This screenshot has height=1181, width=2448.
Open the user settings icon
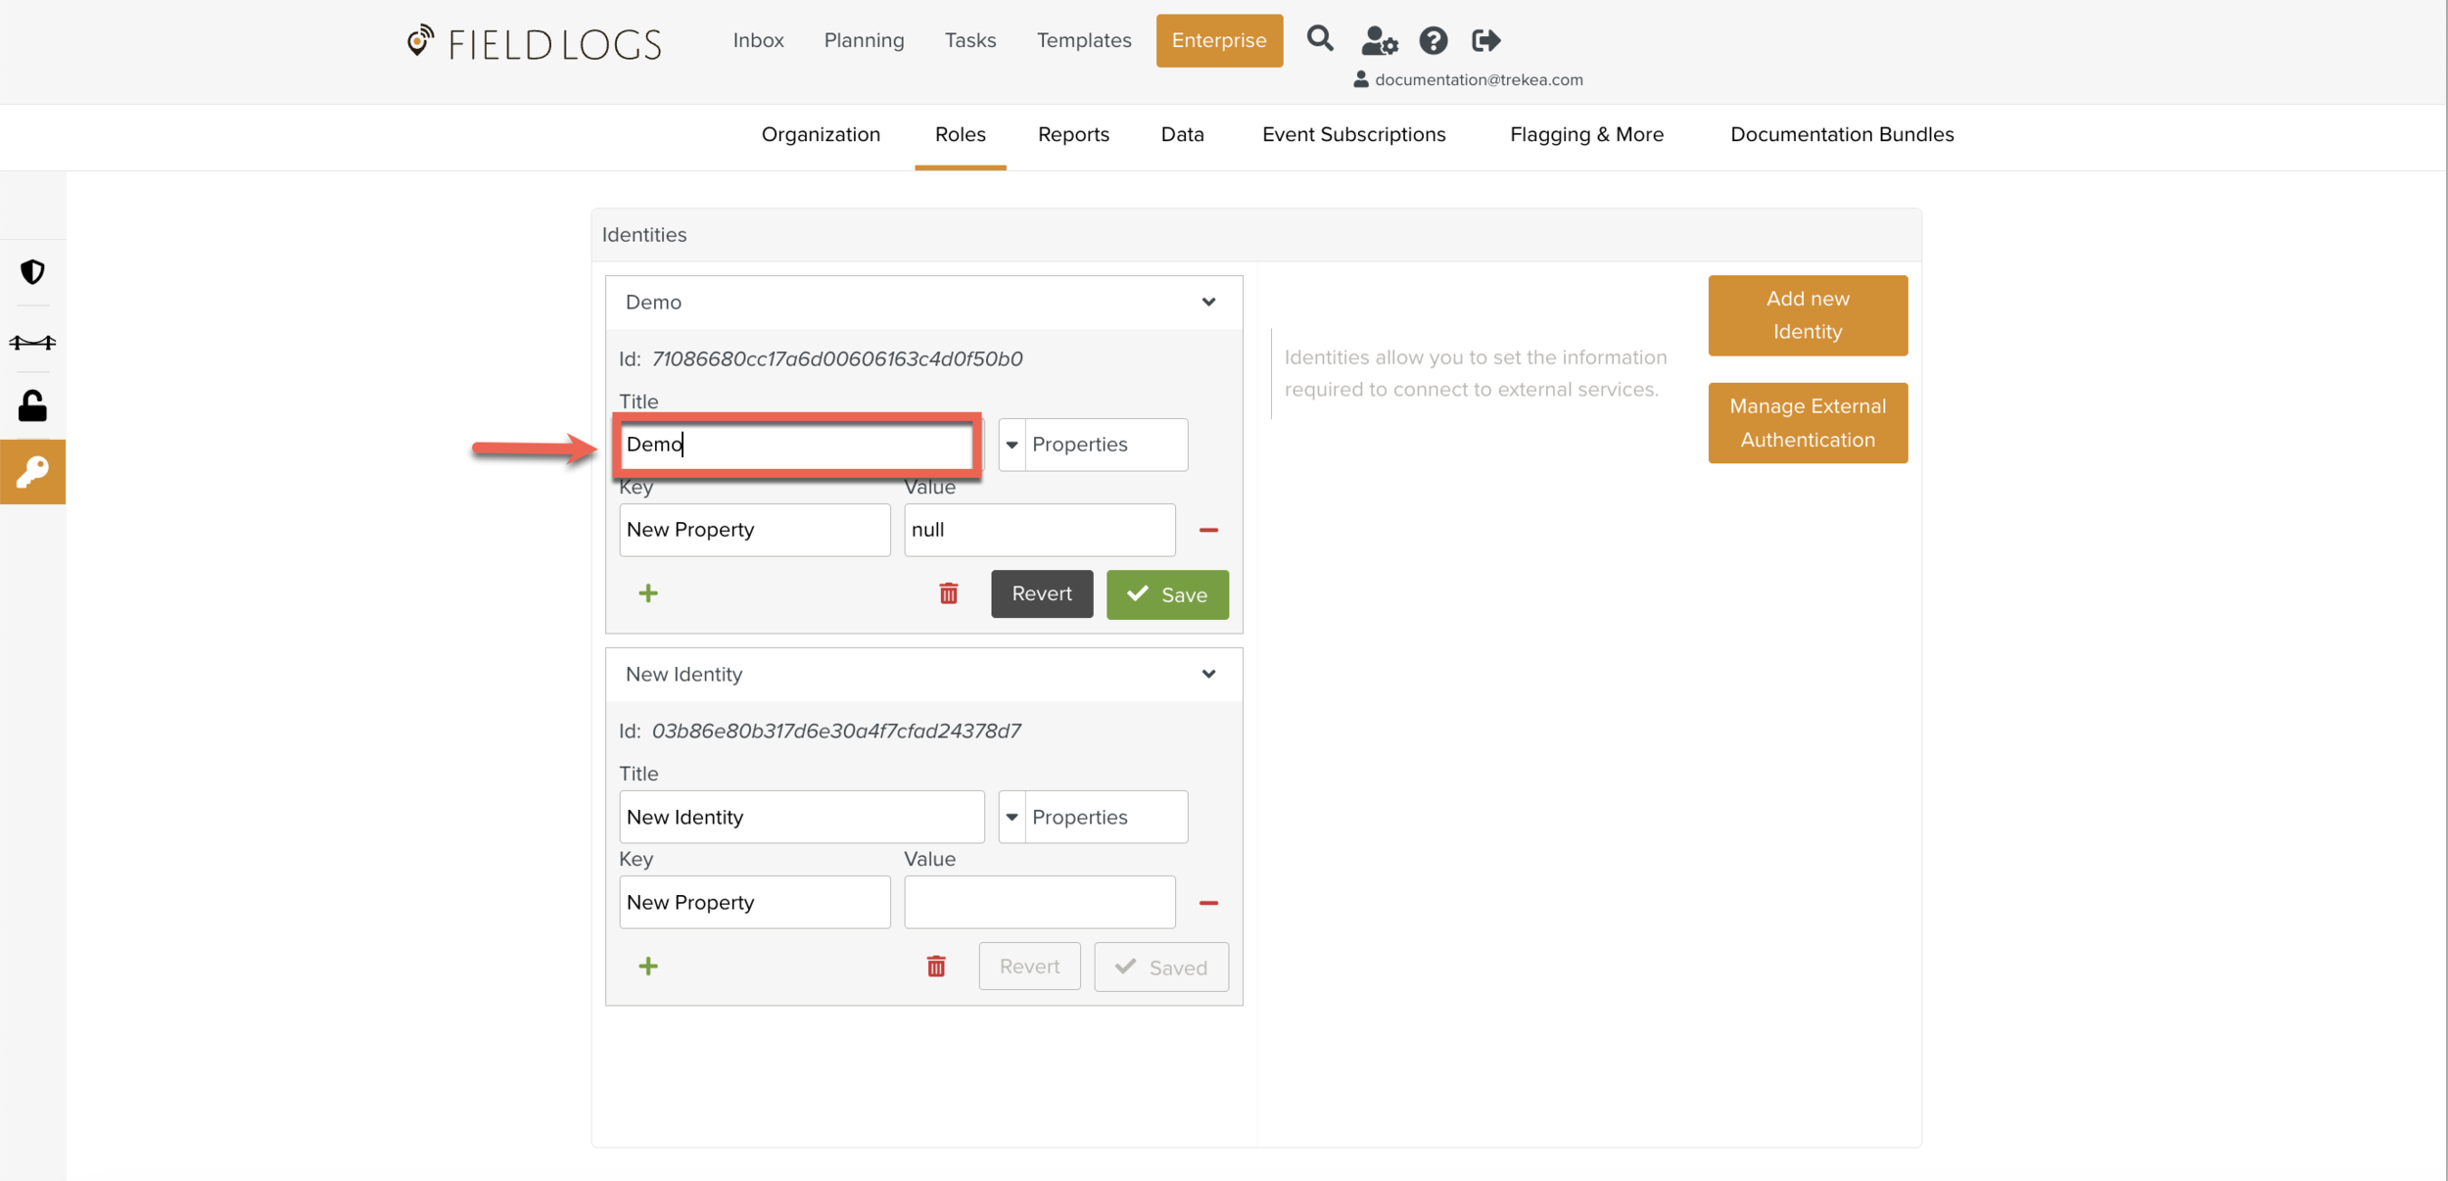[1379, 41]
